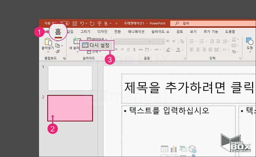This screenshot has height=157, width=256.
Task: Select the 애니메이션 tab
Action: [x=136, y=32]
